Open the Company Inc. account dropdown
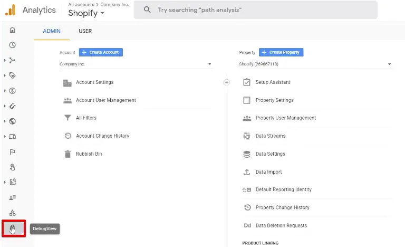Viewport: 405px width, 247px height. pyautogui.click(x=136, y=64)
